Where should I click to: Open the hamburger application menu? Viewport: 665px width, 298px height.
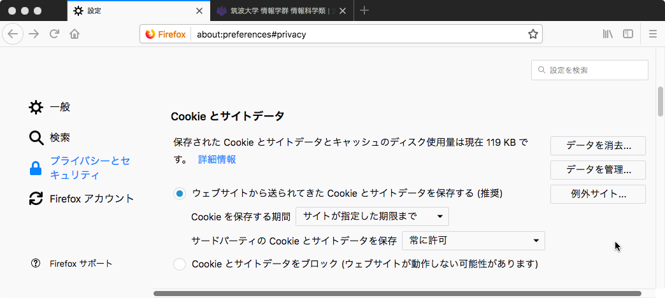tap(653, 34)
